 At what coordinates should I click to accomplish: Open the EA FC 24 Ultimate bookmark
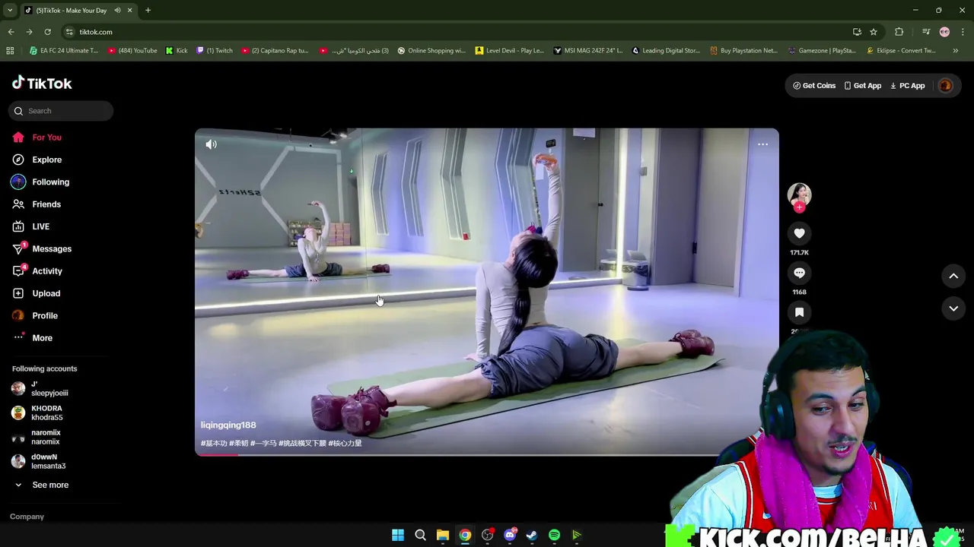point(64,51)
